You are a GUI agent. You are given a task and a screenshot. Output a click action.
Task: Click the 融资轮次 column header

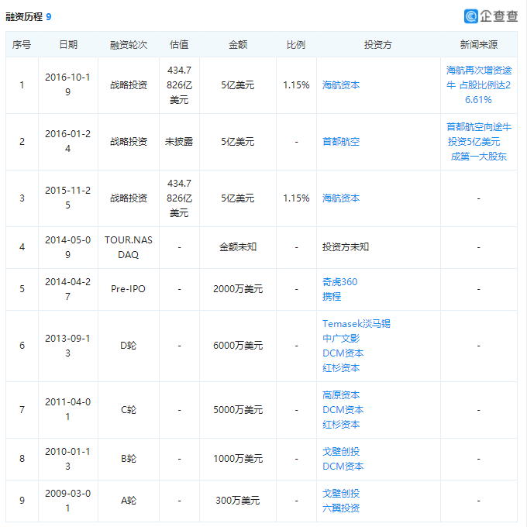point(129,45)
